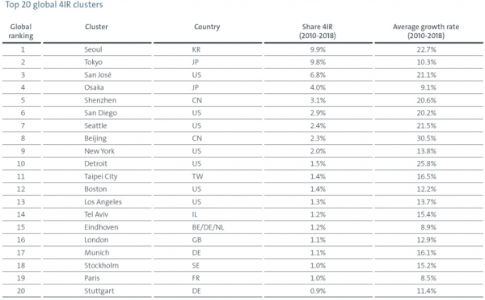Click the ranking number 20
The image size is (485, 300).
[x=21, y=291]
